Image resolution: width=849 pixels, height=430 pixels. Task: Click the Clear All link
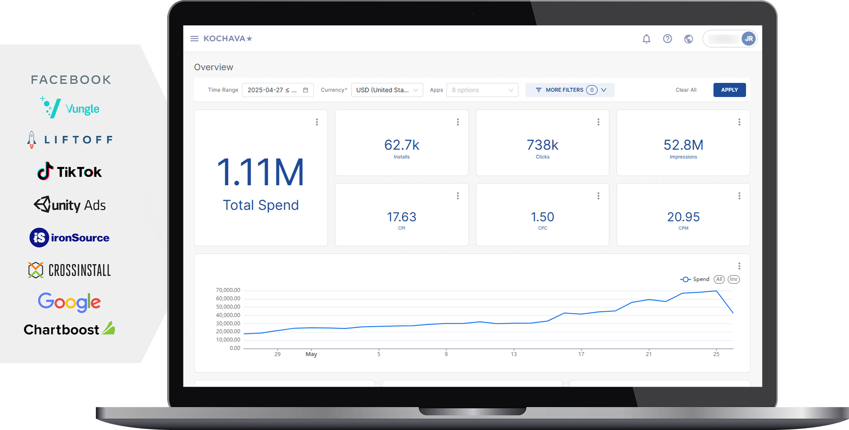pos(686,90)
